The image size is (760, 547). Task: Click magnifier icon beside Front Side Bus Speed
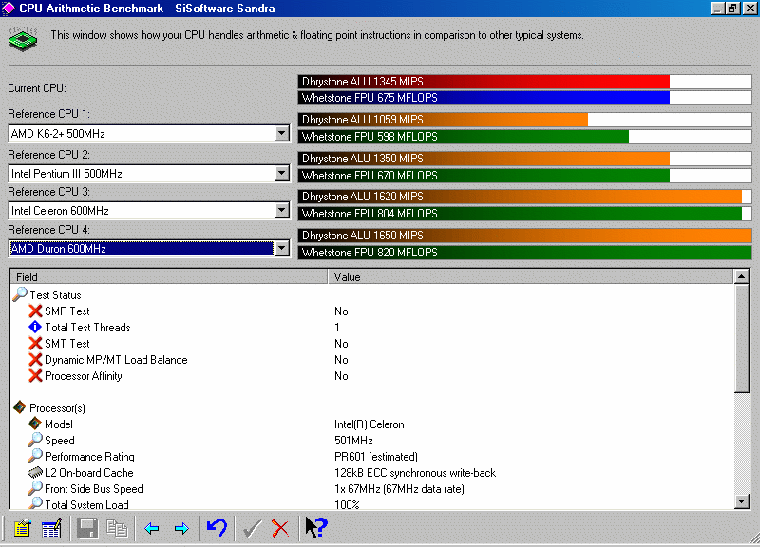click(35, 488)
